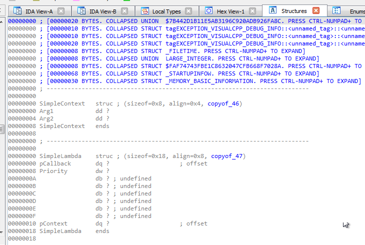Click the copyof_46 link in SimpleContext
The height and width of the screenshot is (245, 365).
[224, 103]
